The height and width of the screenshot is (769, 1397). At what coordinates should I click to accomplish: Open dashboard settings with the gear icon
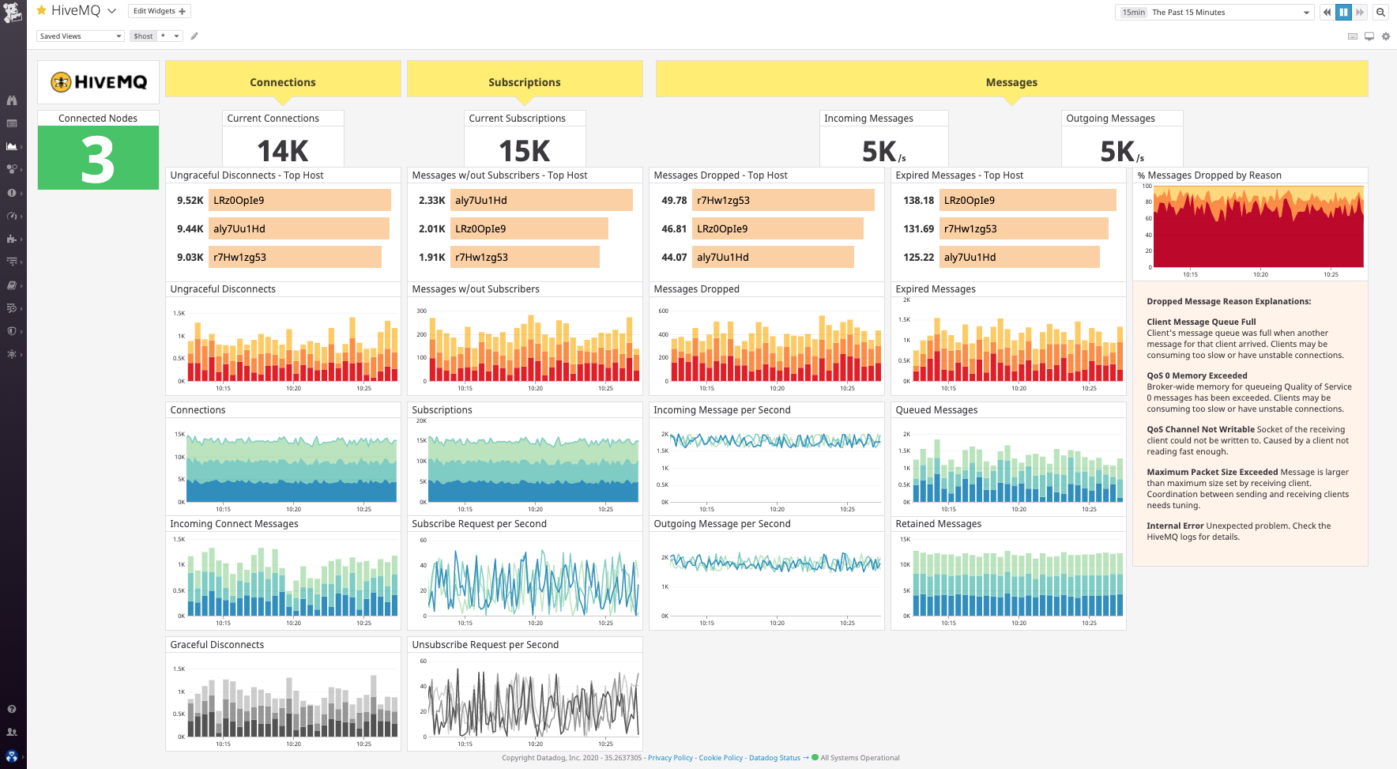point(1385,36)
